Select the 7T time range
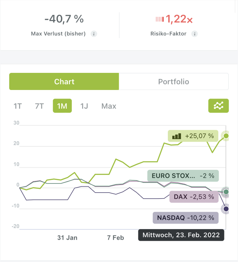Image resolution: width=238 pixels, height=262 pixels. (x=39, y=106)
